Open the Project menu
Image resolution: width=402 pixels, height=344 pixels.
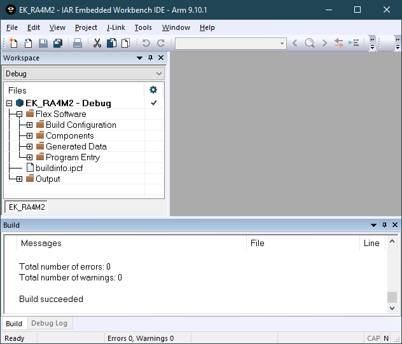click(86, 27)
